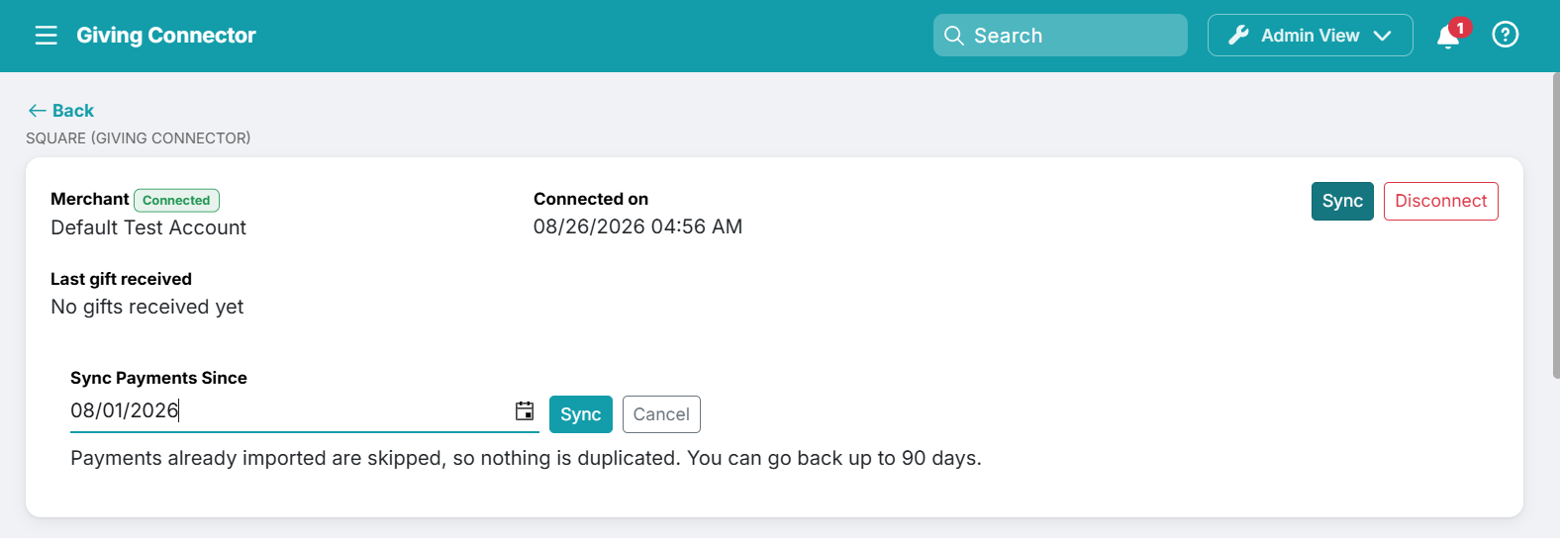
Task: Click the red notification count badge
Action: coord(1460,28)
